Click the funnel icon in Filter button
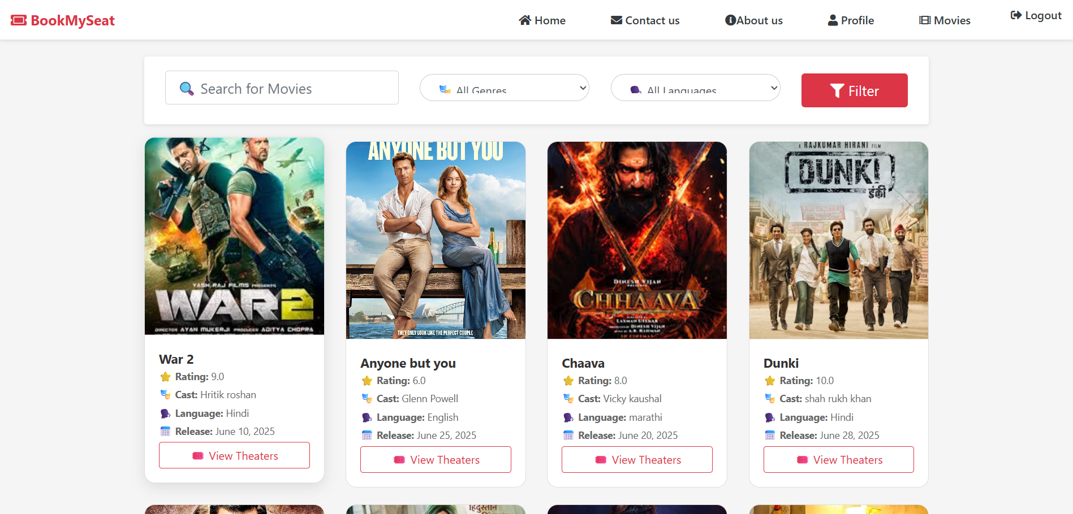1073x514 pixels. coord(837,91)
